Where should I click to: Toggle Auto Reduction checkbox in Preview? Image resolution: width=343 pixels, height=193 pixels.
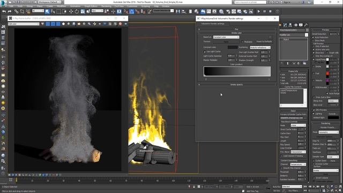point(314,38)
